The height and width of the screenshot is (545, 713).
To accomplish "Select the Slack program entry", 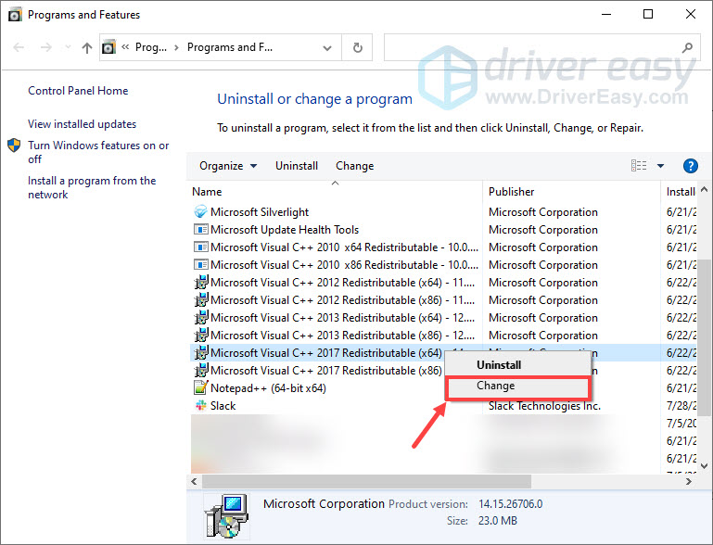I will pyautogui.click(x=223, y=405).
